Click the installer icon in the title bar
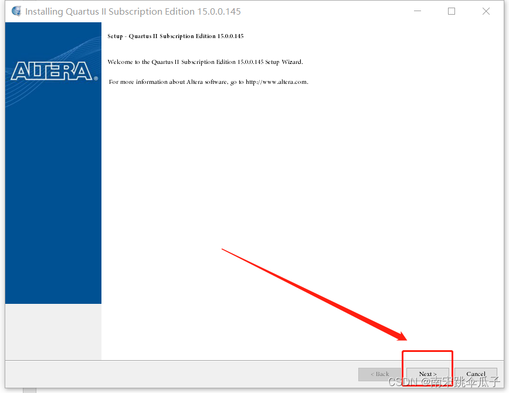Image resolution: width=509 pixels, height=393 pixels. coord(16,11)
